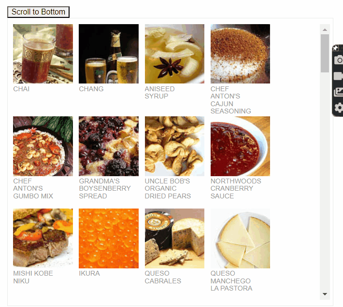Open the image gallery icon
343x307 pixels.
(338, 92)
